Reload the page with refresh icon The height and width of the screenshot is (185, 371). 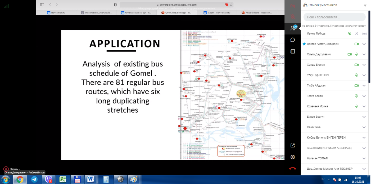[231, 5]
